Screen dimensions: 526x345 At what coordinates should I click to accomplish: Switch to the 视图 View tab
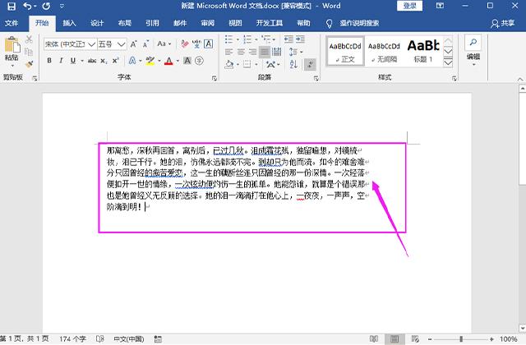(x=235, y=23)
